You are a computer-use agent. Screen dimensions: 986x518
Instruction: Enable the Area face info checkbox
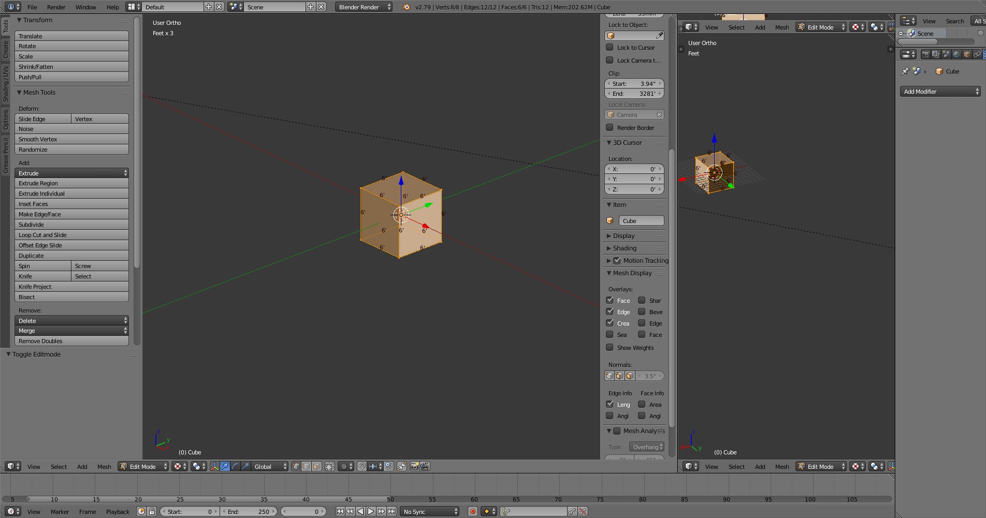pos(642,404)
